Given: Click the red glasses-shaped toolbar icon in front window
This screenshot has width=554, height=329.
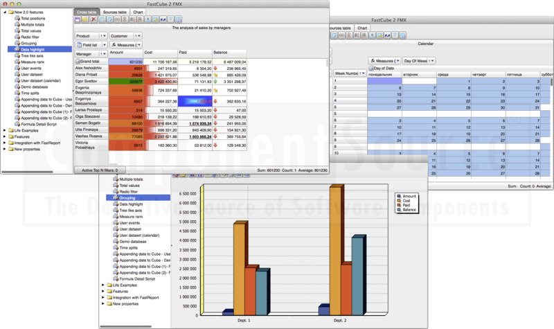Looking at the screenshot, I should point(117,19).
